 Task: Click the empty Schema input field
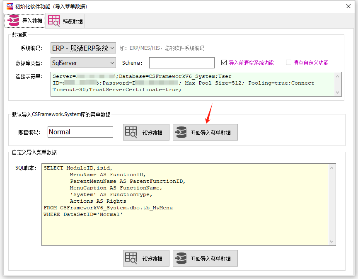(181, 62)
